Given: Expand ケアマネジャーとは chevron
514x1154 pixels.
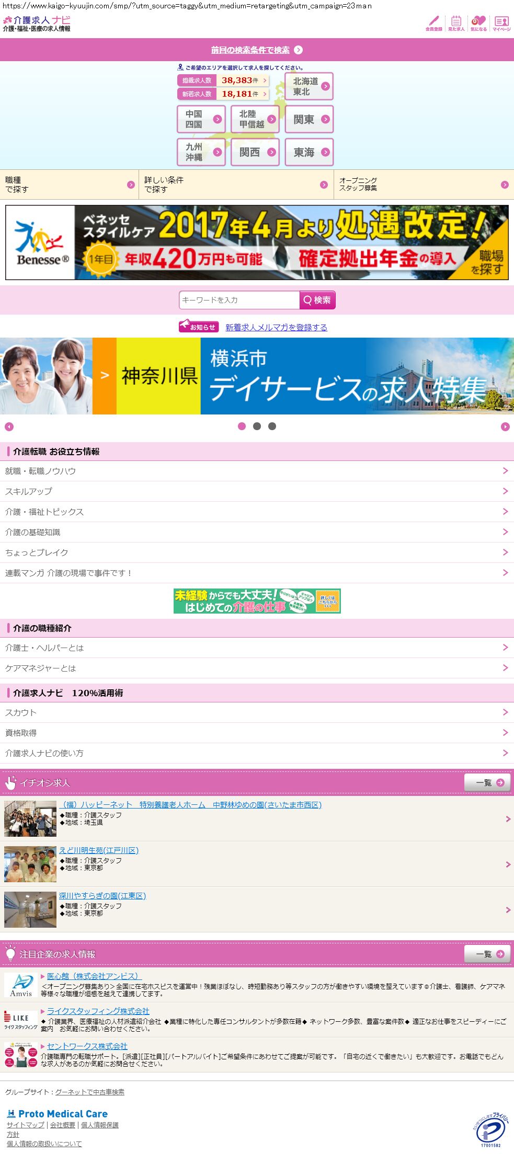Looking at the screenshot, I should point(505,668).
